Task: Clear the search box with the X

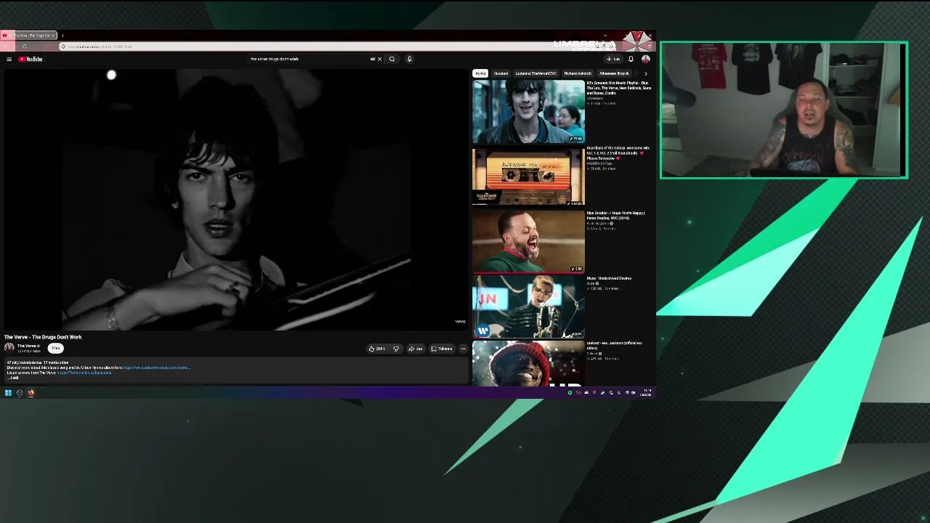Action: click(379, 59)
